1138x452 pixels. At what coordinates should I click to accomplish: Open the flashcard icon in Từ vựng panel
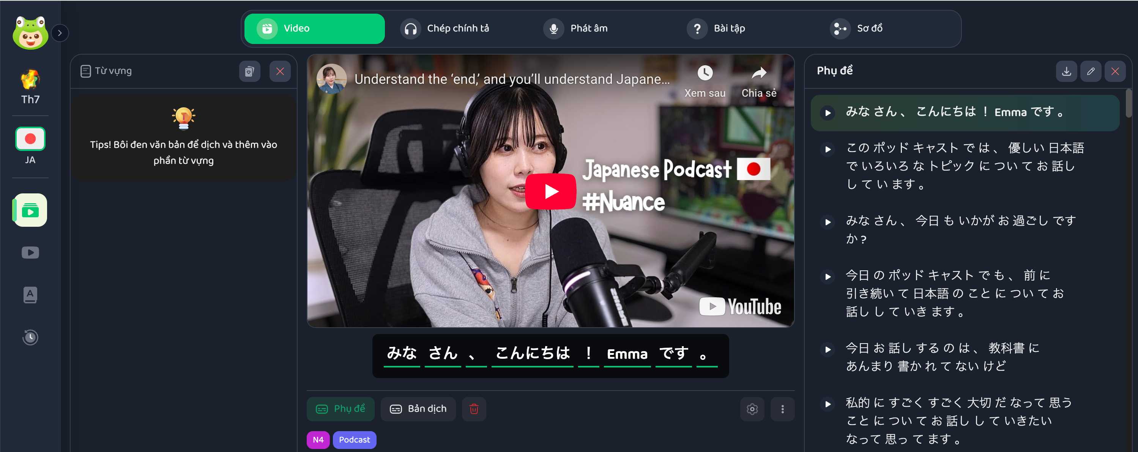[x=250, y=72]
